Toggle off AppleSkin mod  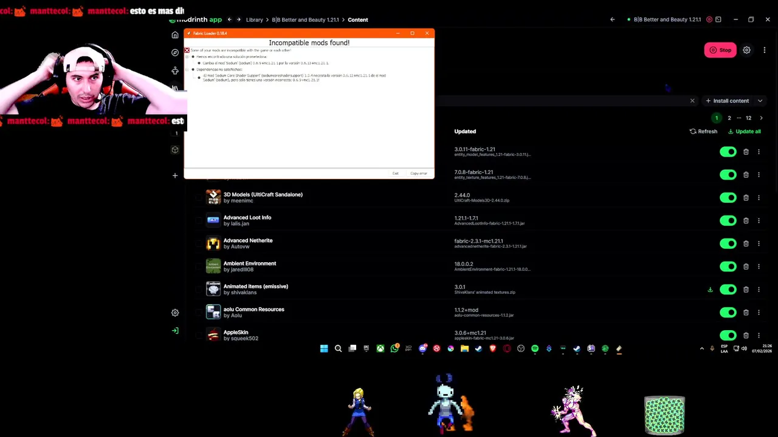coord(728,335)
